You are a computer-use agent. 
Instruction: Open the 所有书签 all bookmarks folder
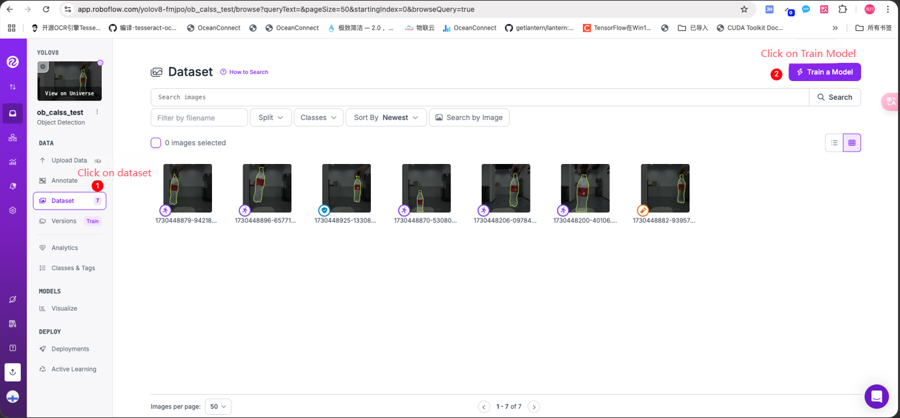point(873,28)
